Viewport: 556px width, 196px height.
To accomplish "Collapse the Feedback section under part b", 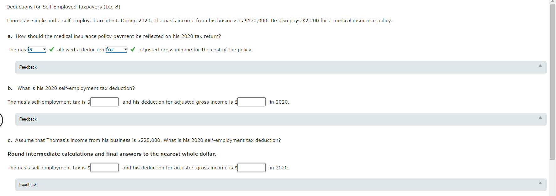I will 540,117.
